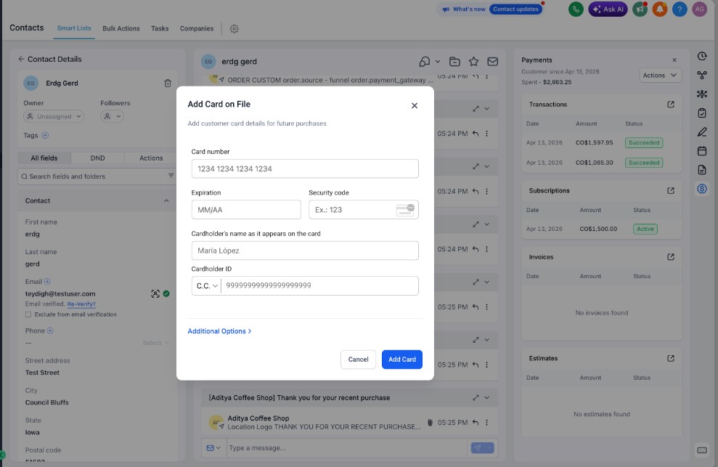Open the notifications bell
Image resolution: width=718 pixels, height=467 pixels.
click(660, 9)
